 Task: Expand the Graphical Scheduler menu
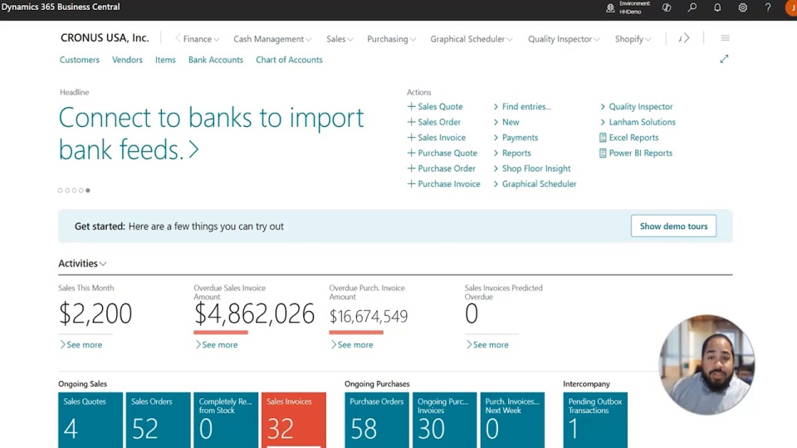click(x=472, y=39)
